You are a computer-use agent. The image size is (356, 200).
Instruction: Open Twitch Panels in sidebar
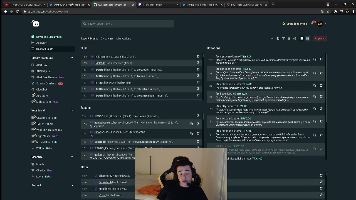tap(44, 124)
